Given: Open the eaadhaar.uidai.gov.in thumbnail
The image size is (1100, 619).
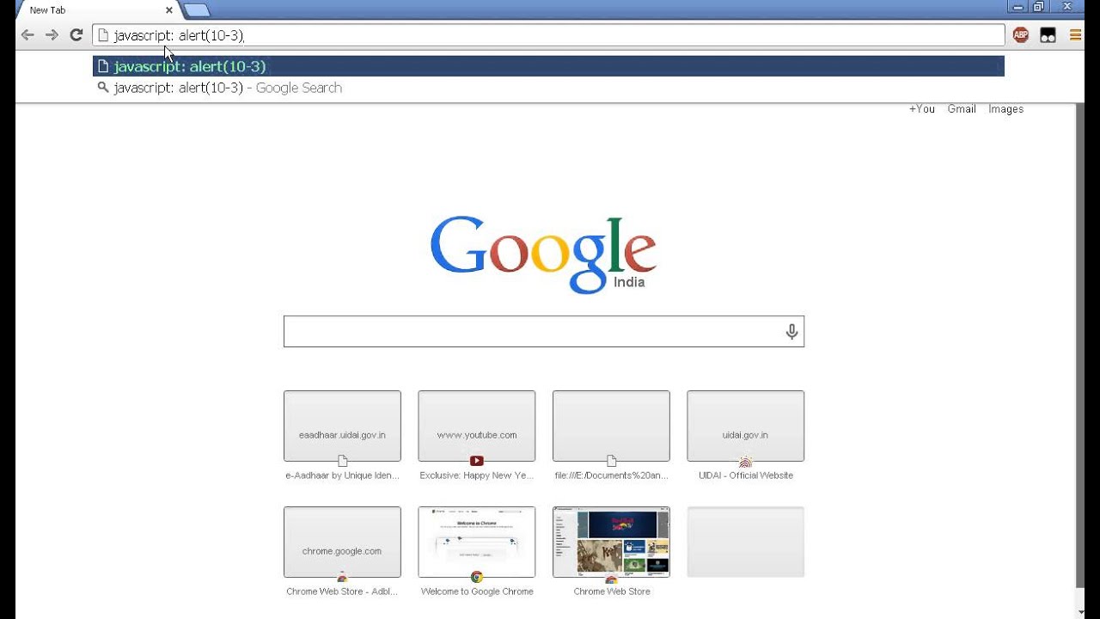Looking at the screenshot, I should click(x=342, y=426).
